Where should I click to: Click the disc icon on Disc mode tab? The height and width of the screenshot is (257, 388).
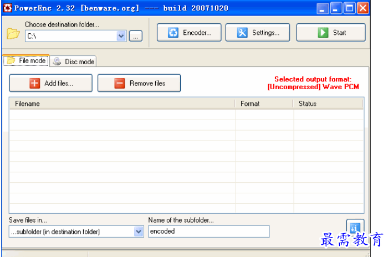[x=57, y=61]
